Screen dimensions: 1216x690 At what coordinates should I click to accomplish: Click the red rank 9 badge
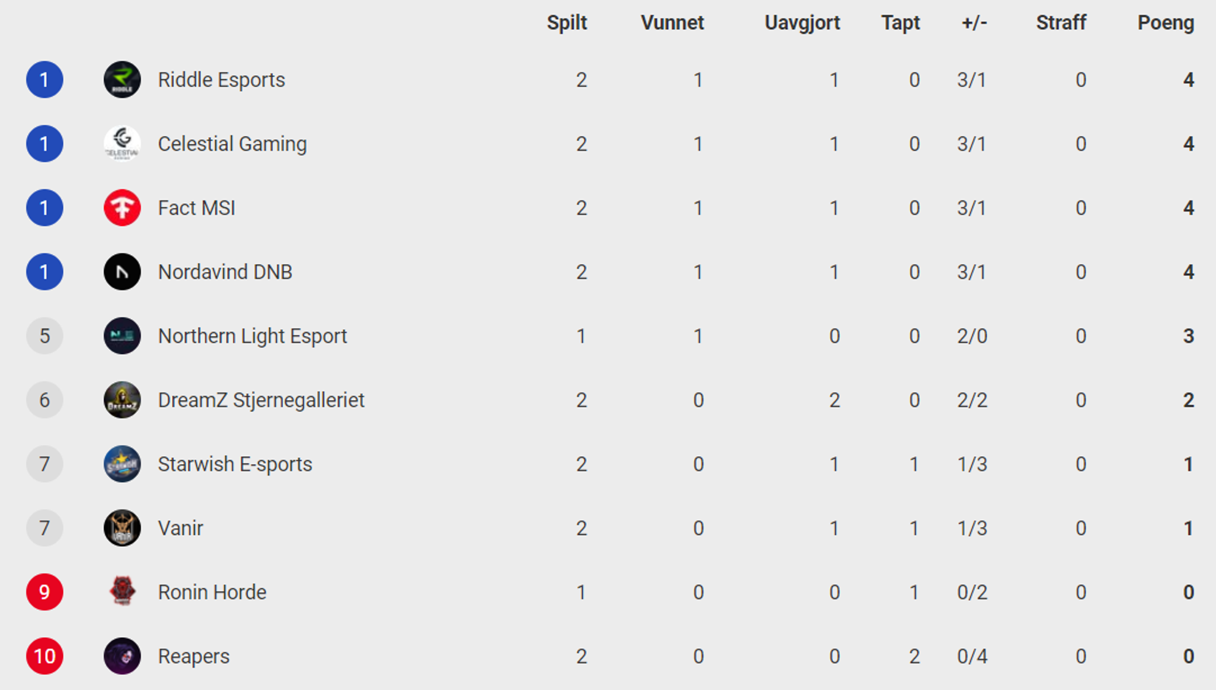[44, 592]
